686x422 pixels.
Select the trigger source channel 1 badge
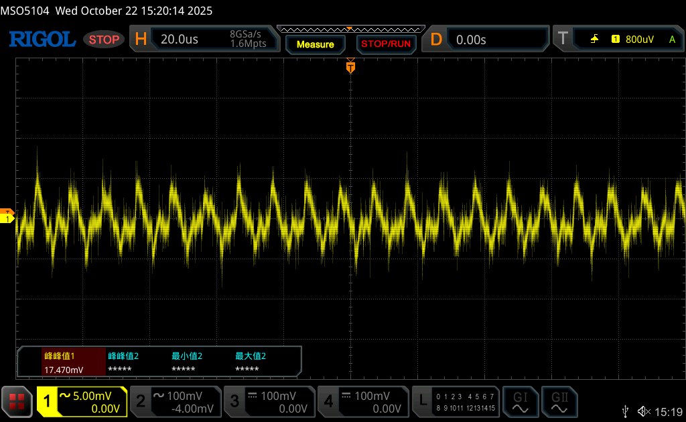616,40
